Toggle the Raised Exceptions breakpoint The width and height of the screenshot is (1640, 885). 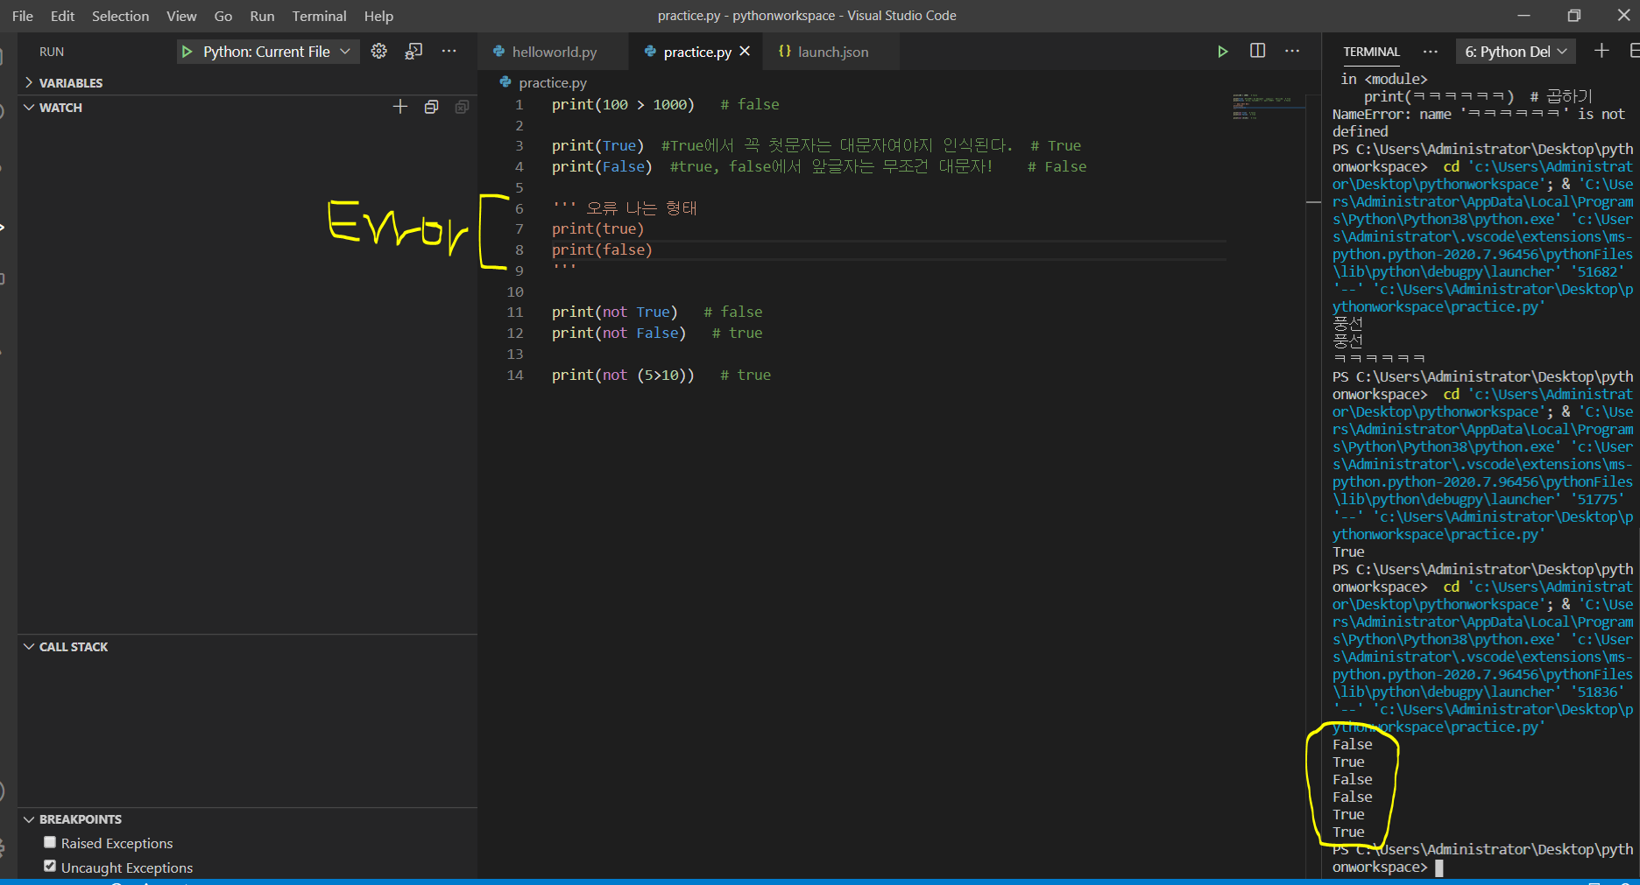pos(50,842)
